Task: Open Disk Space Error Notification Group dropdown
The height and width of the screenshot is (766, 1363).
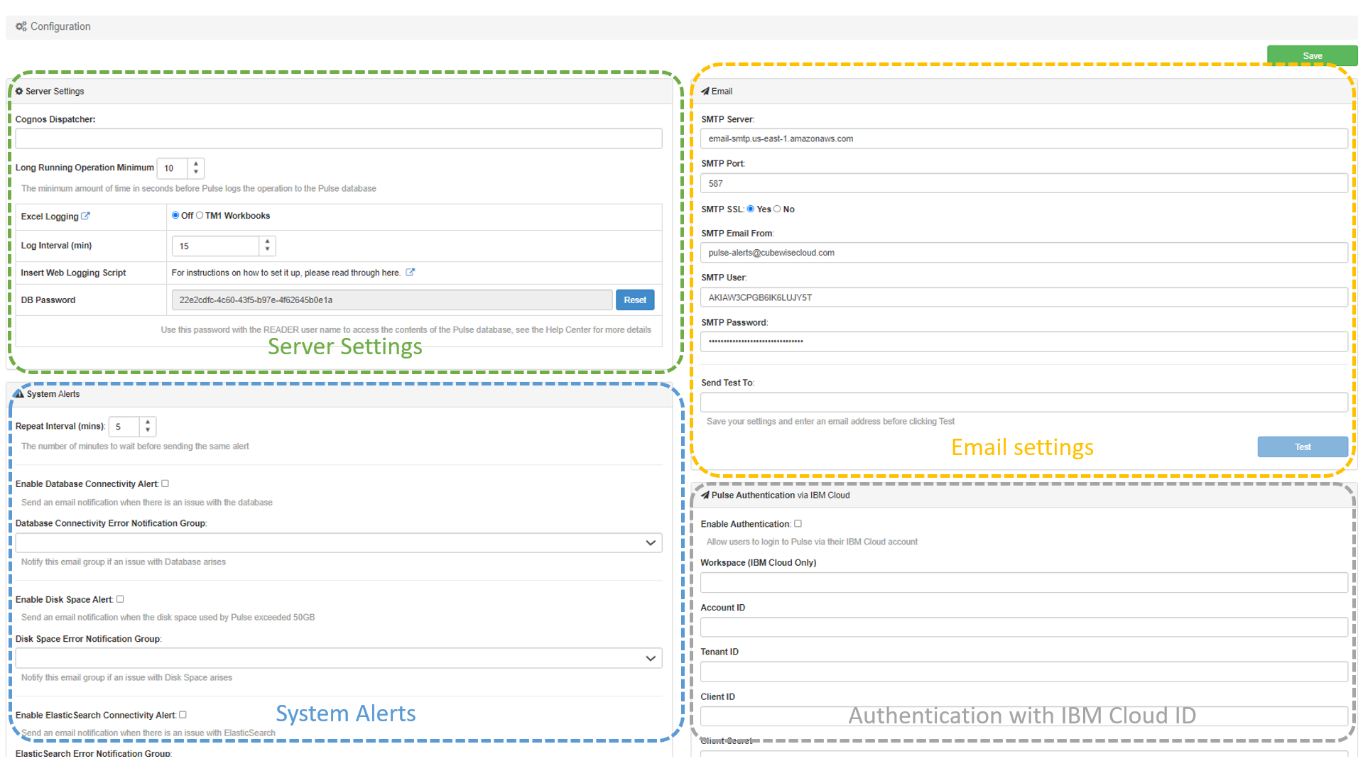Action: (339, 659)
